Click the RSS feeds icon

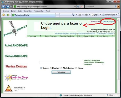pyautogui.click(x=80, y=15)
